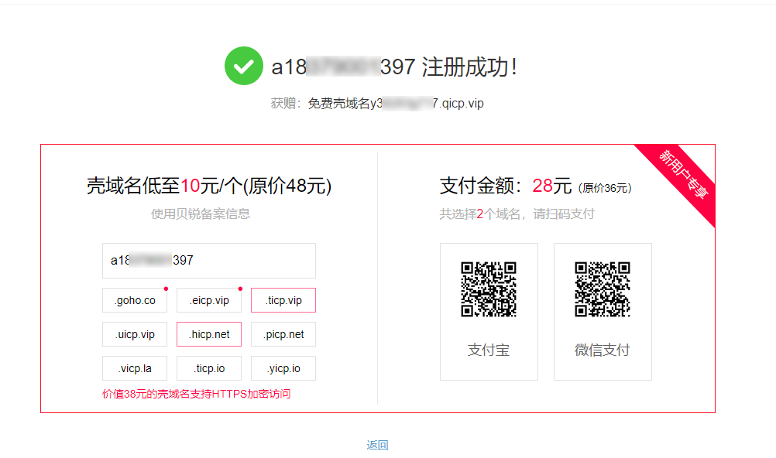Click the 支付金额 28元 text

click(x=505, y=186)
